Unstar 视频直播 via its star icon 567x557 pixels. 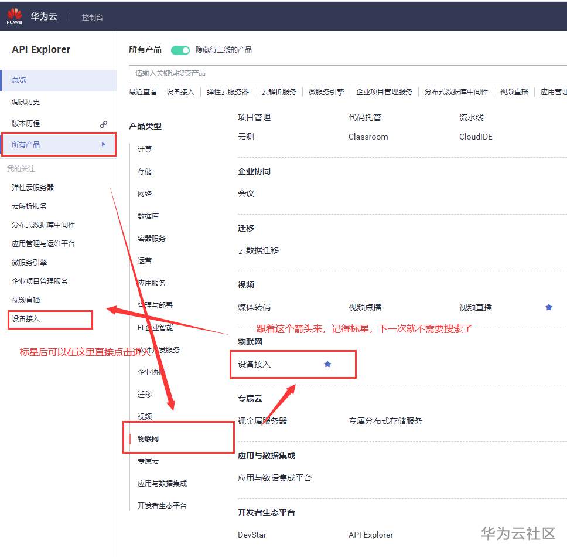[x=549, y=307]
